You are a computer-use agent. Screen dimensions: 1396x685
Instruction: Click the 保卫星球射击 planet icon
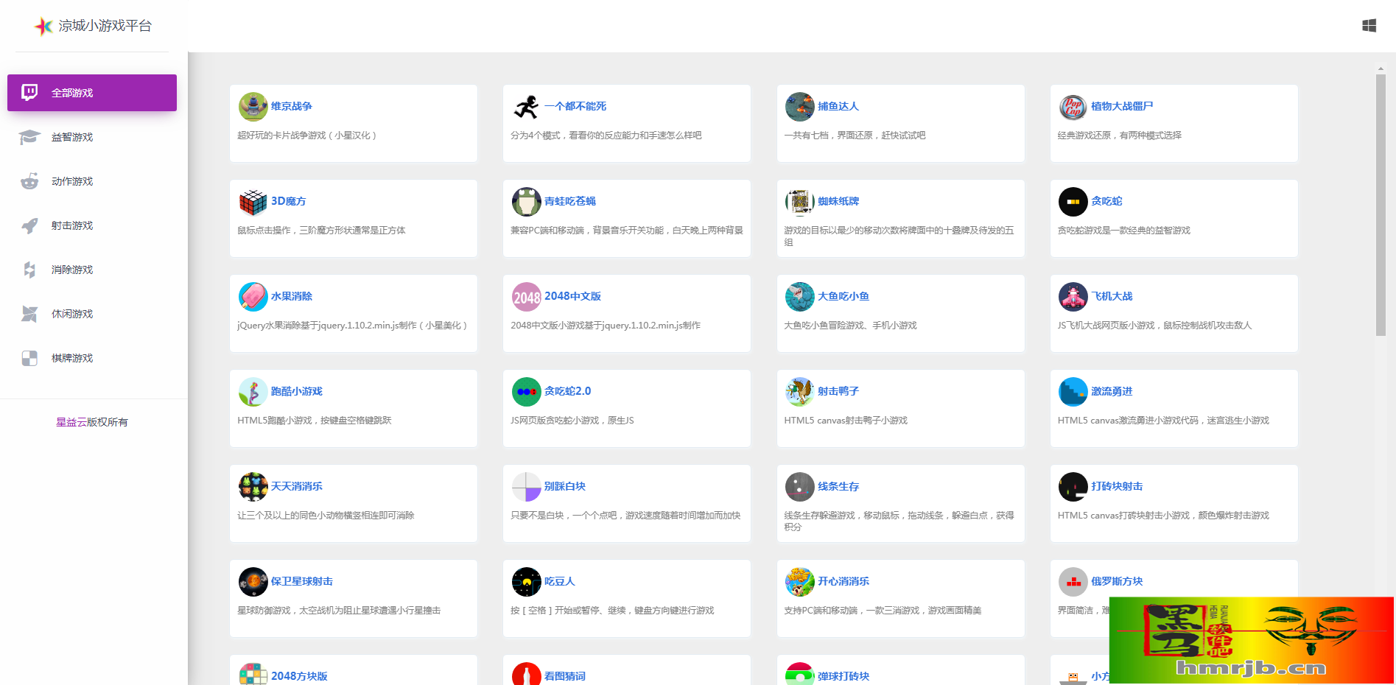[253, 582]
